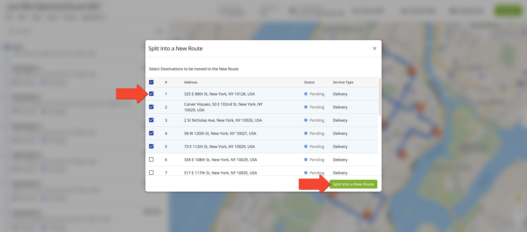
Task: Uncheck destination 1 at 325 E 88th St
Action: [152, 94]
